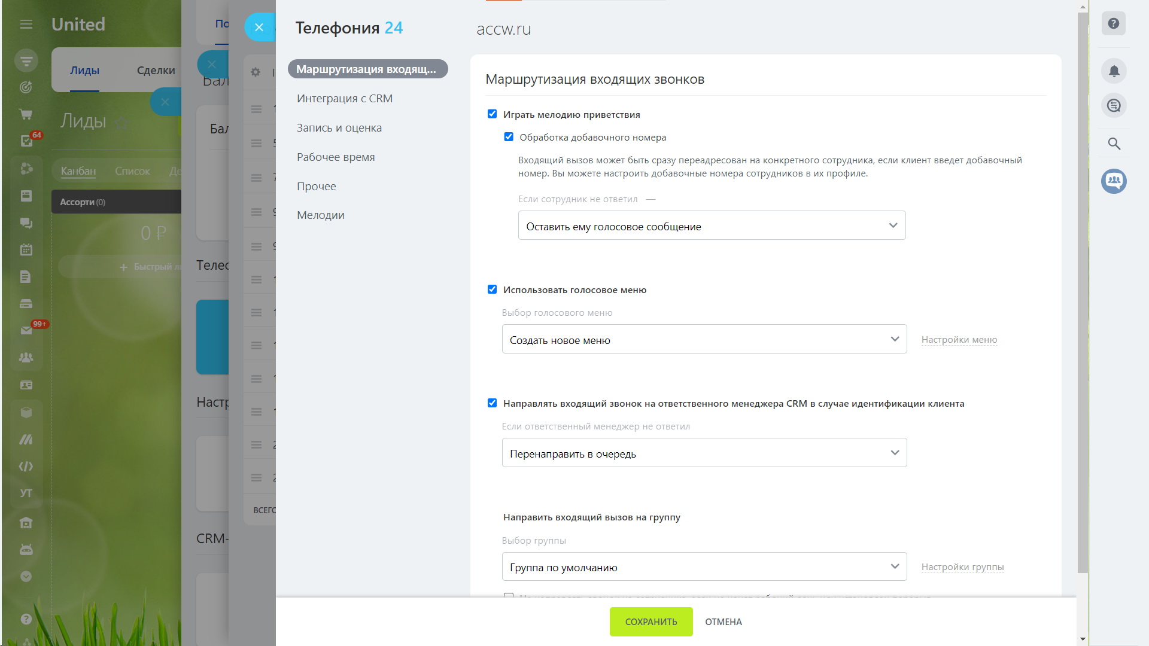Viewport: 1149px width, 646px height.
Task: Expand 'Создать новое меню' dropdown
Action: pyautogui.click(x=704, y=339)
